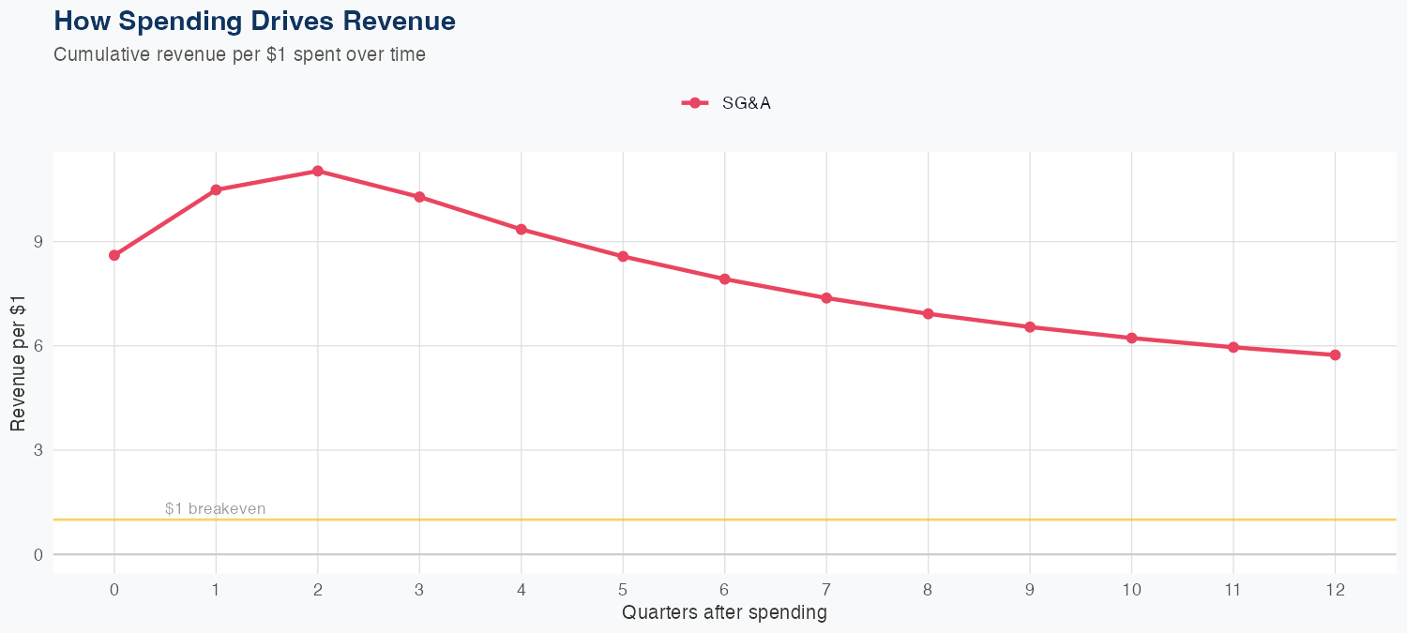Click the red SG&A legend marker
Screen dimensions: 1407x633
pos(694,103)
